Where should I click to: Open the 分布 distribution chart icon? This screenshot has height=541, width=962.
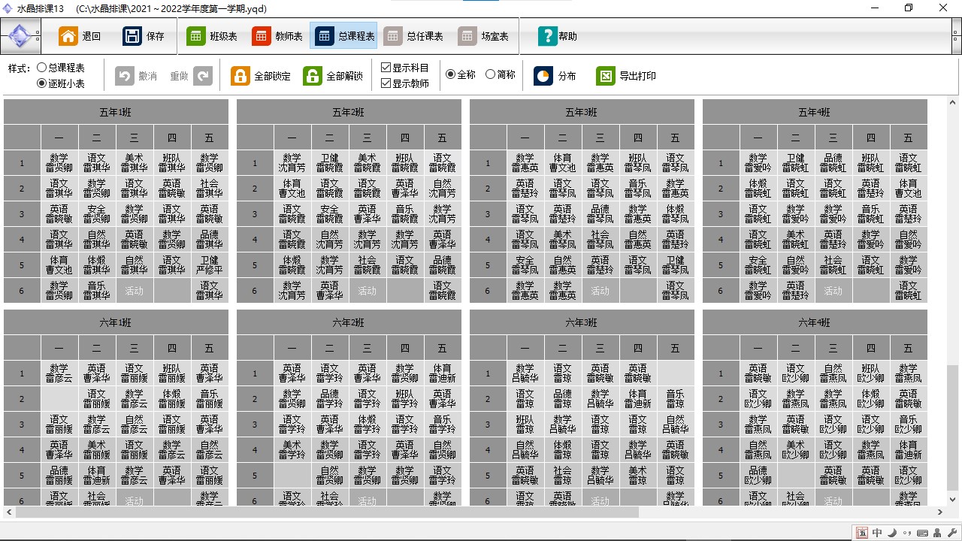click(543, 76)
